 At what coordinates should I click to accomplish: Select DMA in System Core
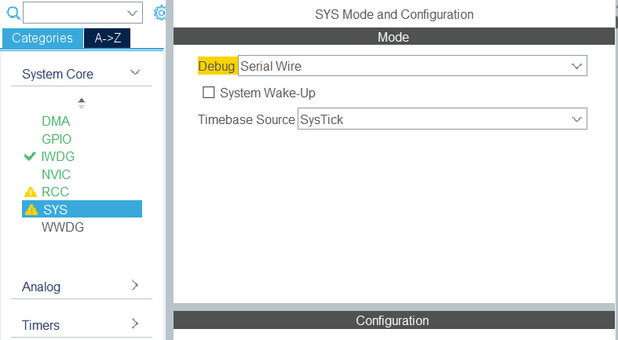[x=56, y=121]
